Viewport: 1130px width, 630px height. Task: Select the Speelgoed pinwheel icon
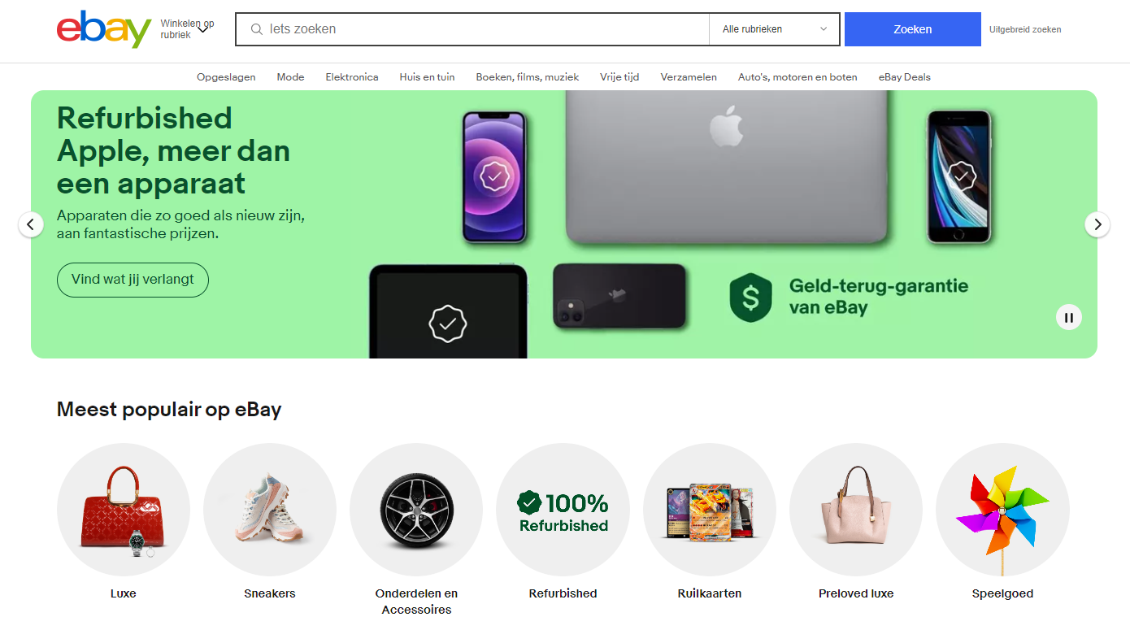tap(1002, 510)
